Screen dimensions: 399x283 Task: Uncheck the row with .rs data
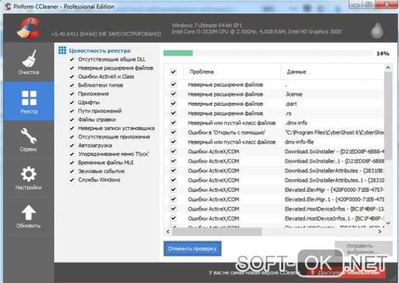tap(174, 113)
